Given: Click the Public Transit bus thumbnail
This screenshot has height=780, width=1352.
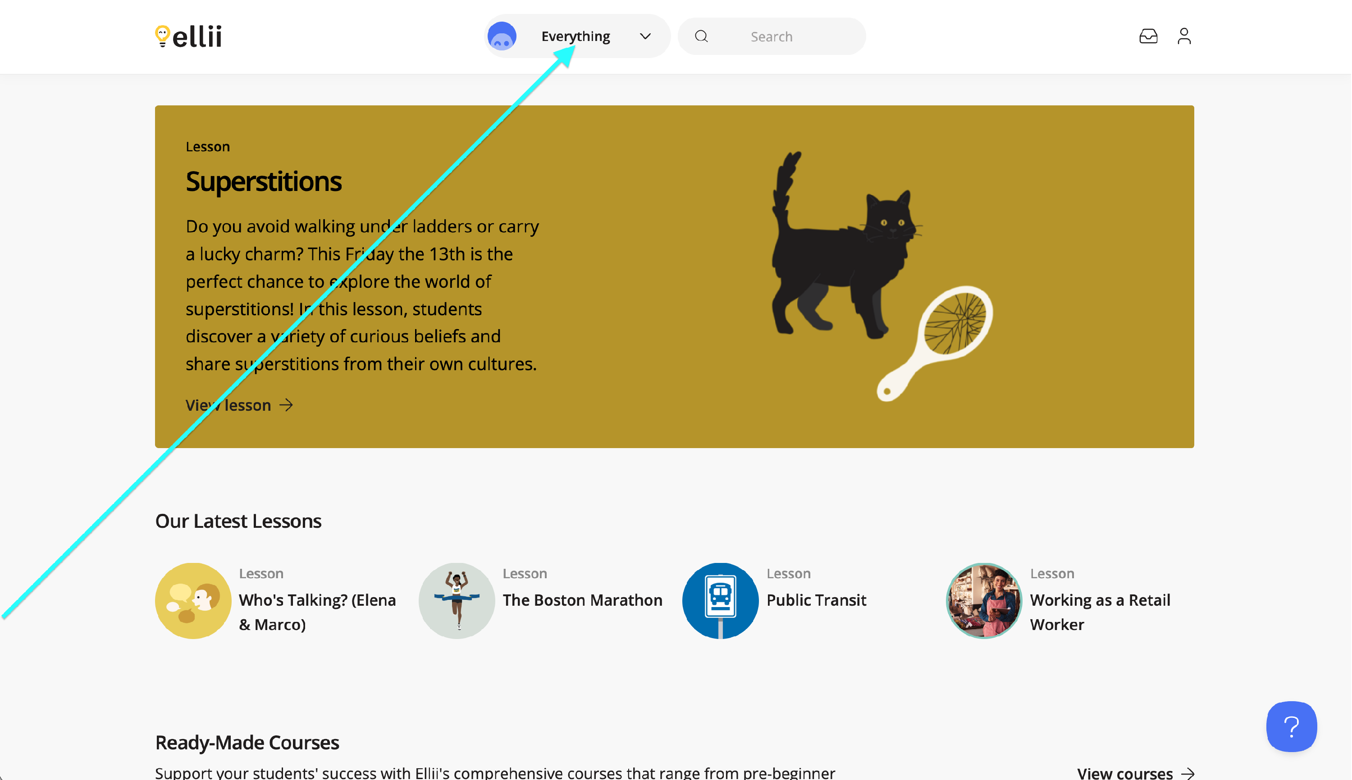Looking at the screenshot, I should click(720, 600).
